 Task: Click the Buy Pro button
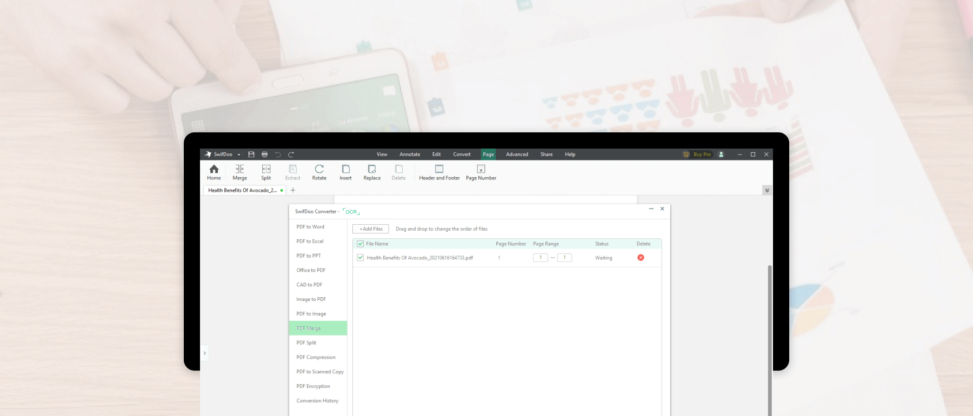(698, 155)
